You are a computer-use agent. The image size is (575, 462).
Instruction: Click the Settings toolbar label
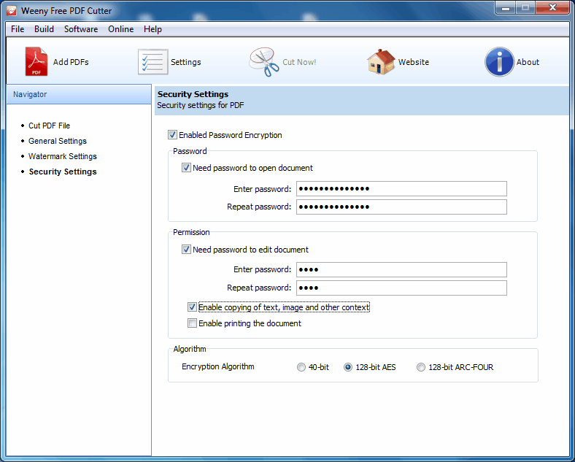click(x=185, y=62)
